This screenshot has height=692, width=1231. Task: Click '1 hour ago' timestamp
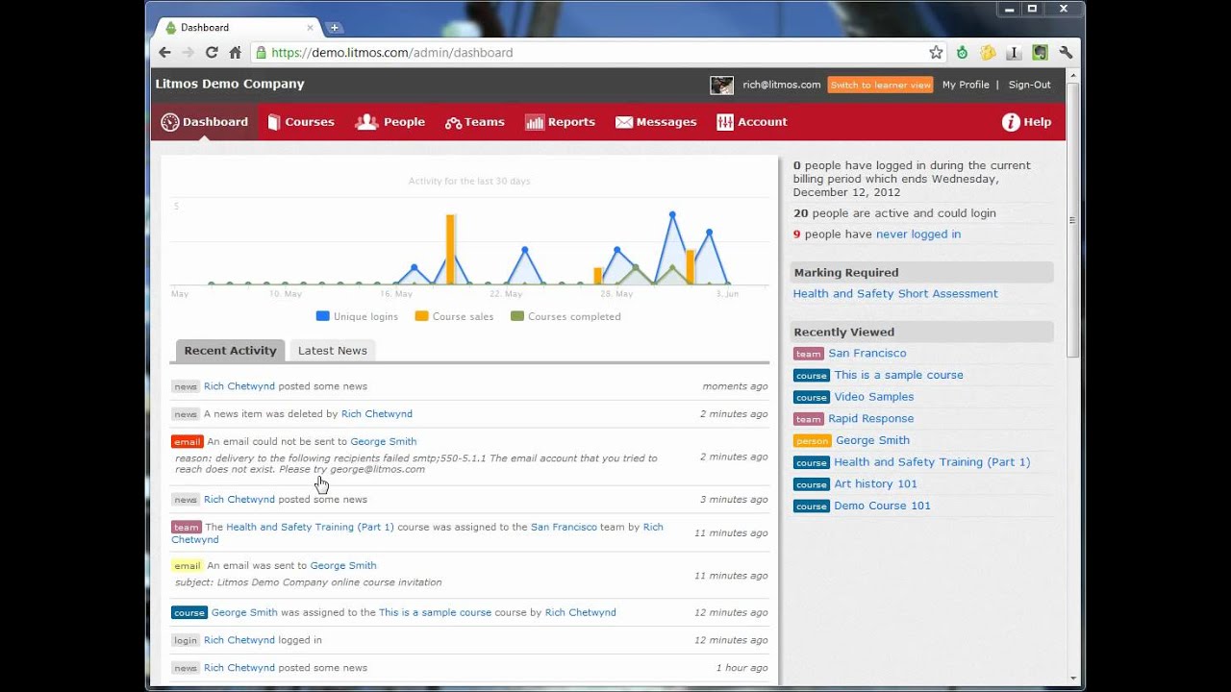pos(741,668)
